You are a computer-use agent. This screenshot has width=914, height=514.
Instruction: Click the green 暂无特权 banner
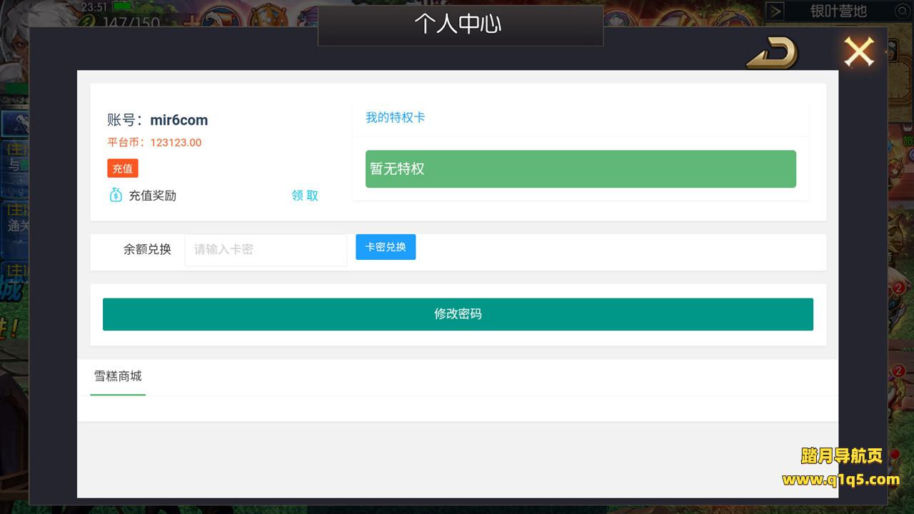coord(580,169)
